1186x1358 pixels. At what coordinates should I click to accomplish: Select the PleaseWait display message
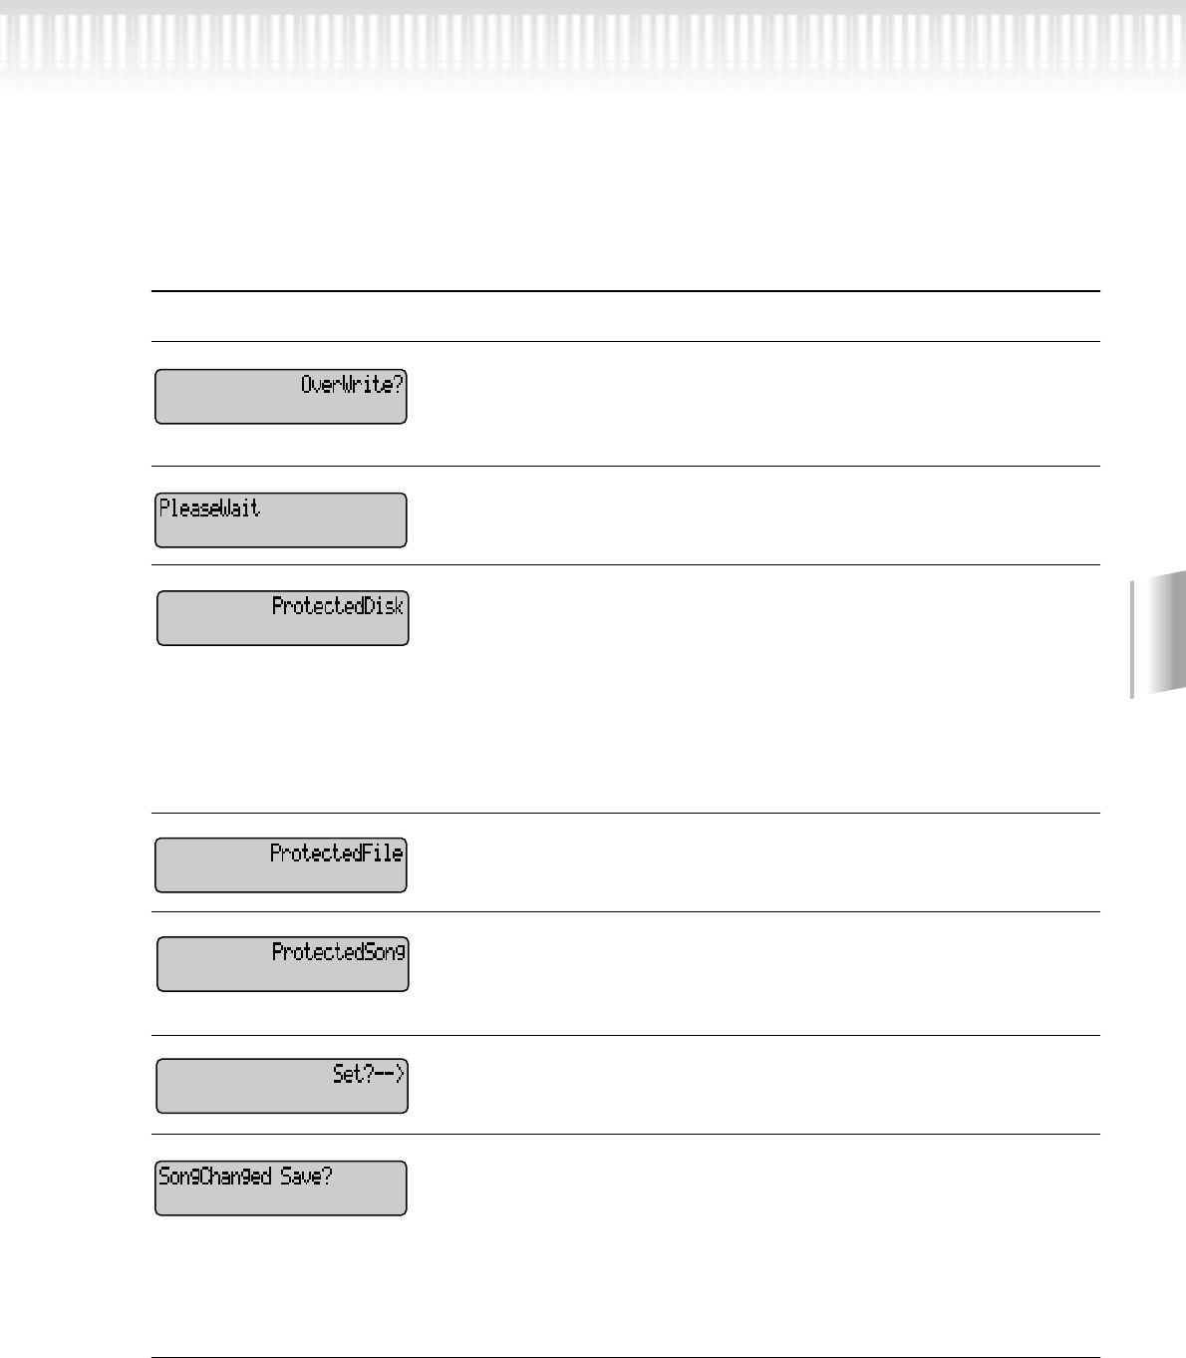tap(281, 519)
